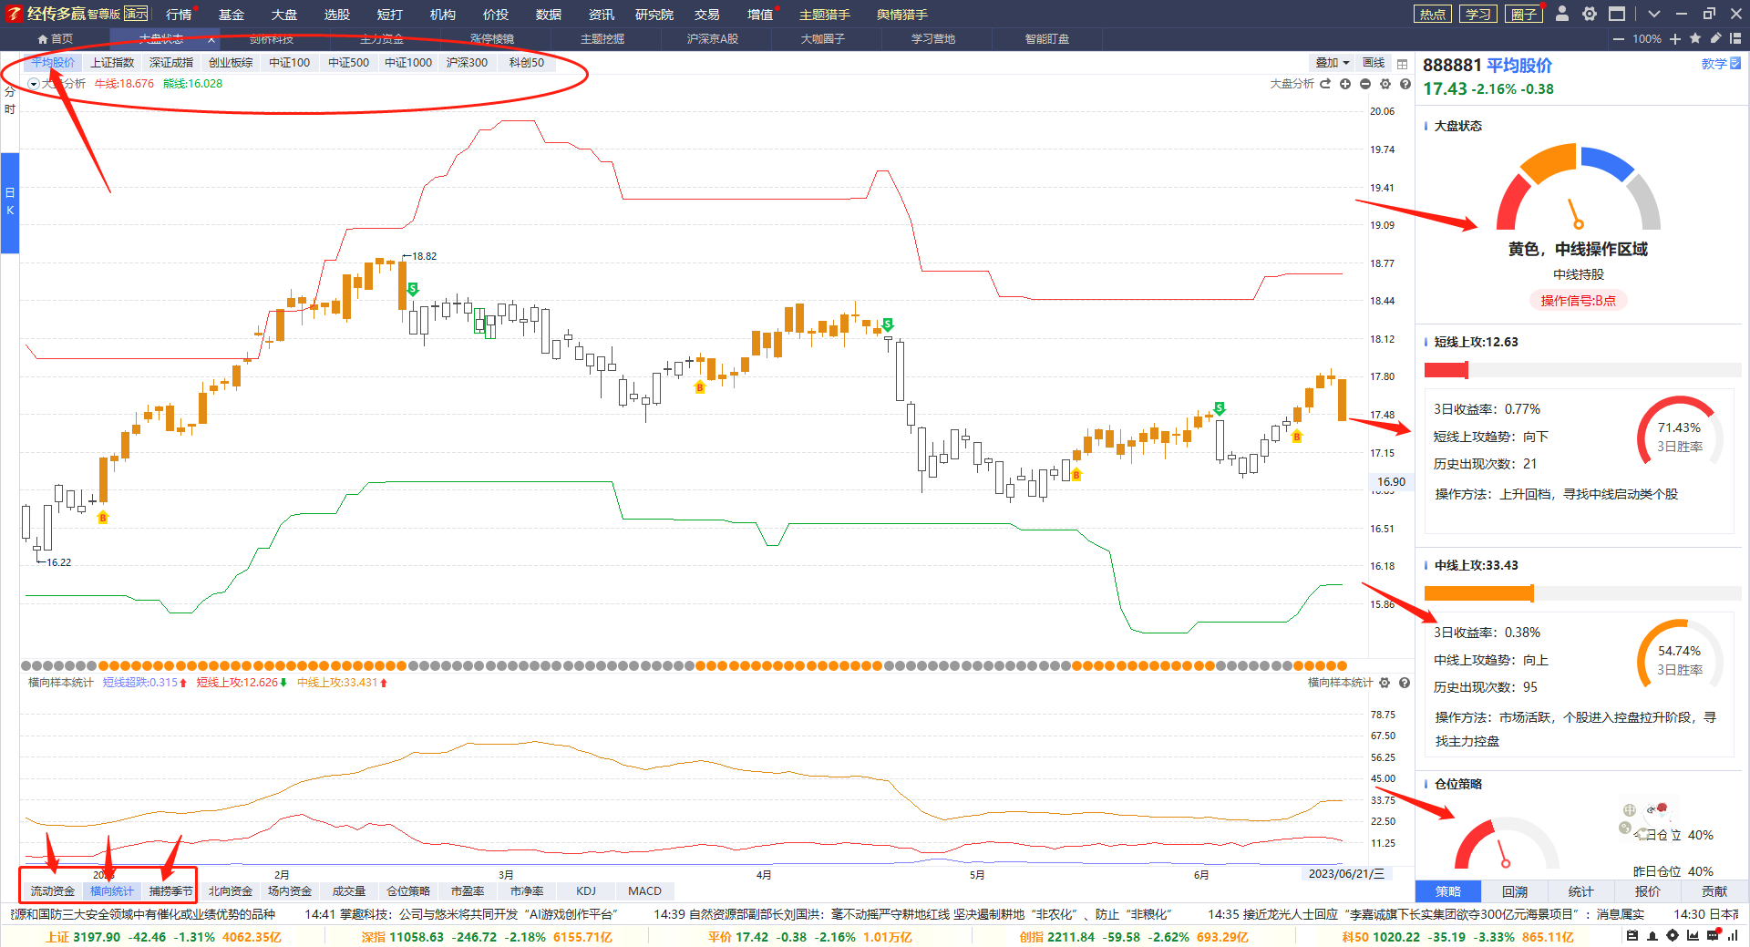Image resolution: width=1750 pixels, height=947 pixels.
Task: Select the 上证指数 index tab
Action: (112, 63)
